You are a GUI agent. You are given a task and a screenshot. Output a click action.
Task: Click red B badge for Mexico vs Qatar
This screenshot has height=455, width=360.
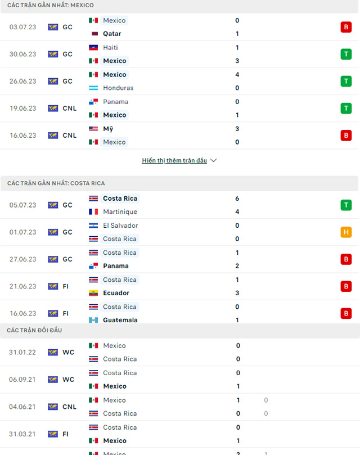click(345, 27)
